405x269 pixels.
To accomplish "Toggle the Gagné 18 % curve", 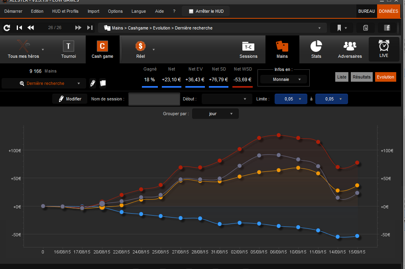I will click(150, 77).
